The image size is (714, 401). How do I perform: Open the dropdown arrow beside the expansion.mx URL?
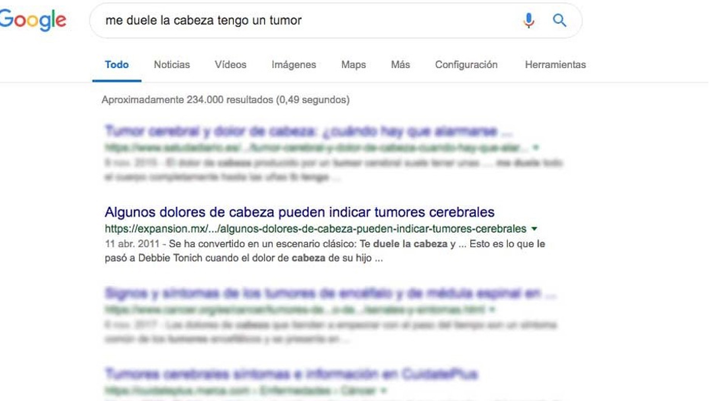[534, 228]
